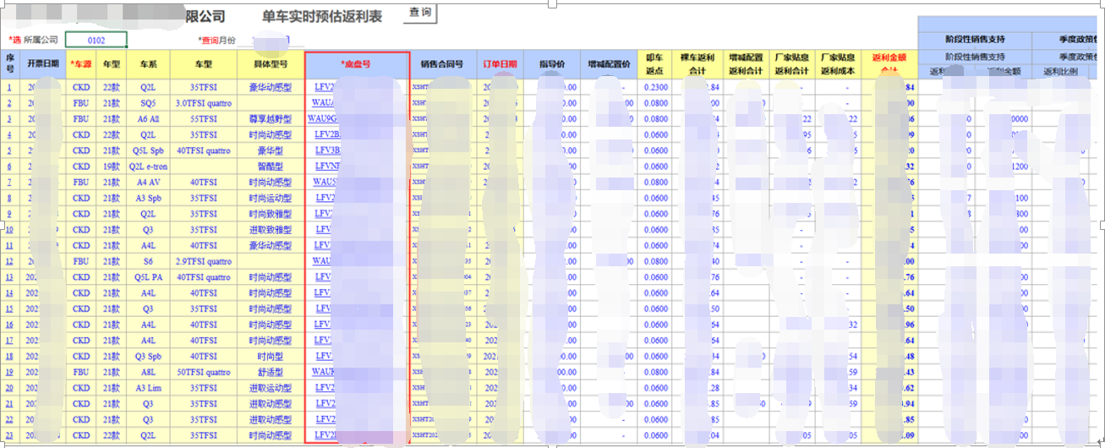Select the cell reading A6 All
Screen dimensions: 1105x448
tap(148, 118)
